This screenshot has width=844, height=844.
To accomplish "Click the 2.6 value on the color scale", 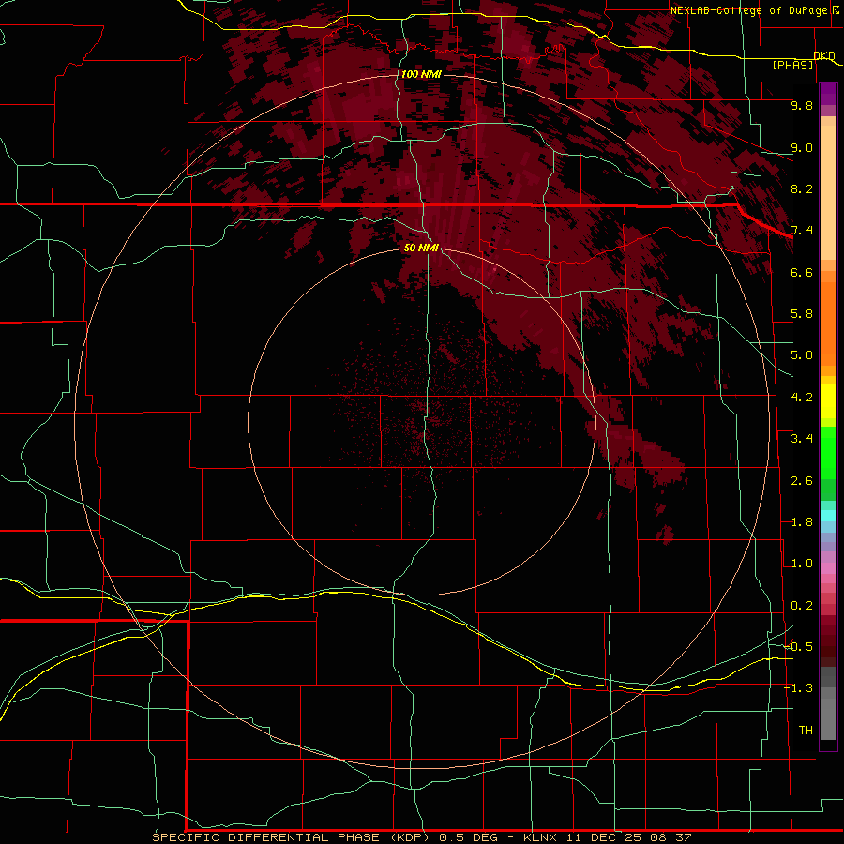I will point(802,481).
